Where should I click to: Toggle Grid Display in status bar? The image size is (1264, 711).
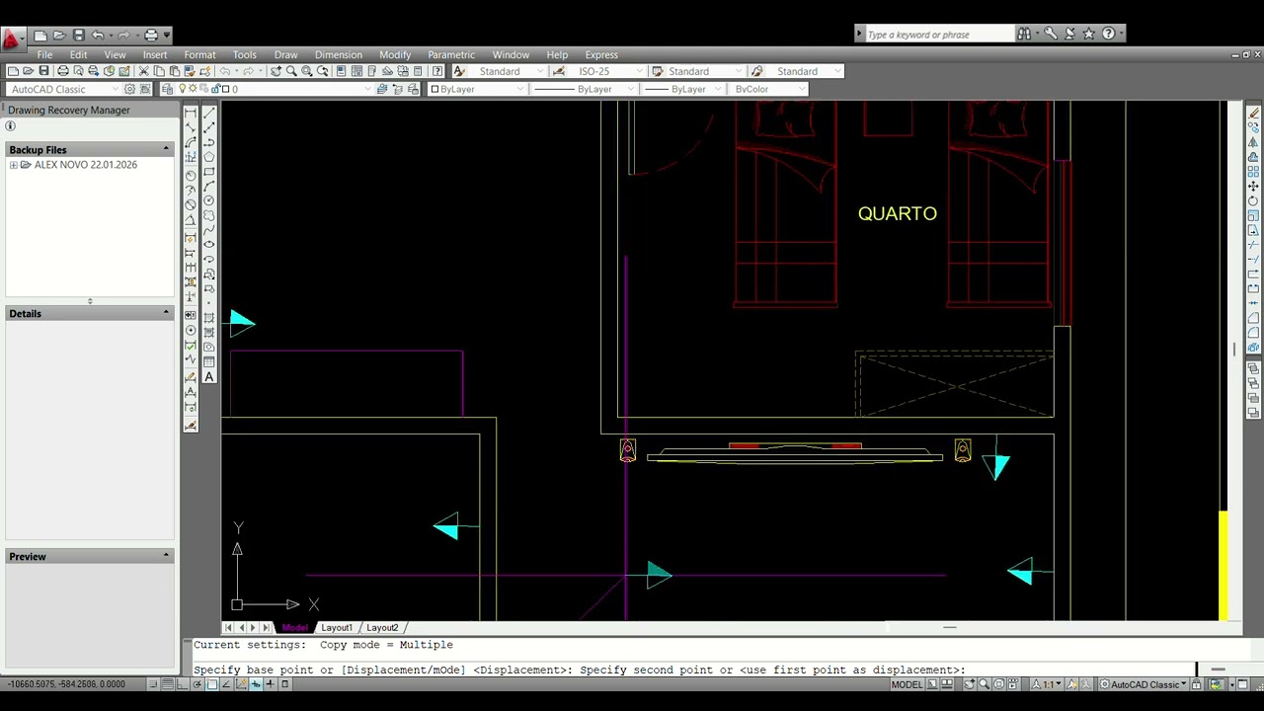click(168, 684)
